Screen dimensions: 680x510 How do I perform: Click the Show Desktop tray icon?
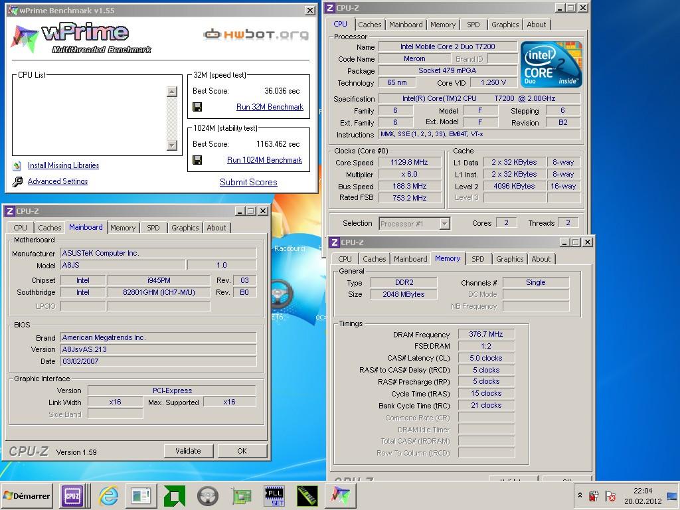coord(672,495)
